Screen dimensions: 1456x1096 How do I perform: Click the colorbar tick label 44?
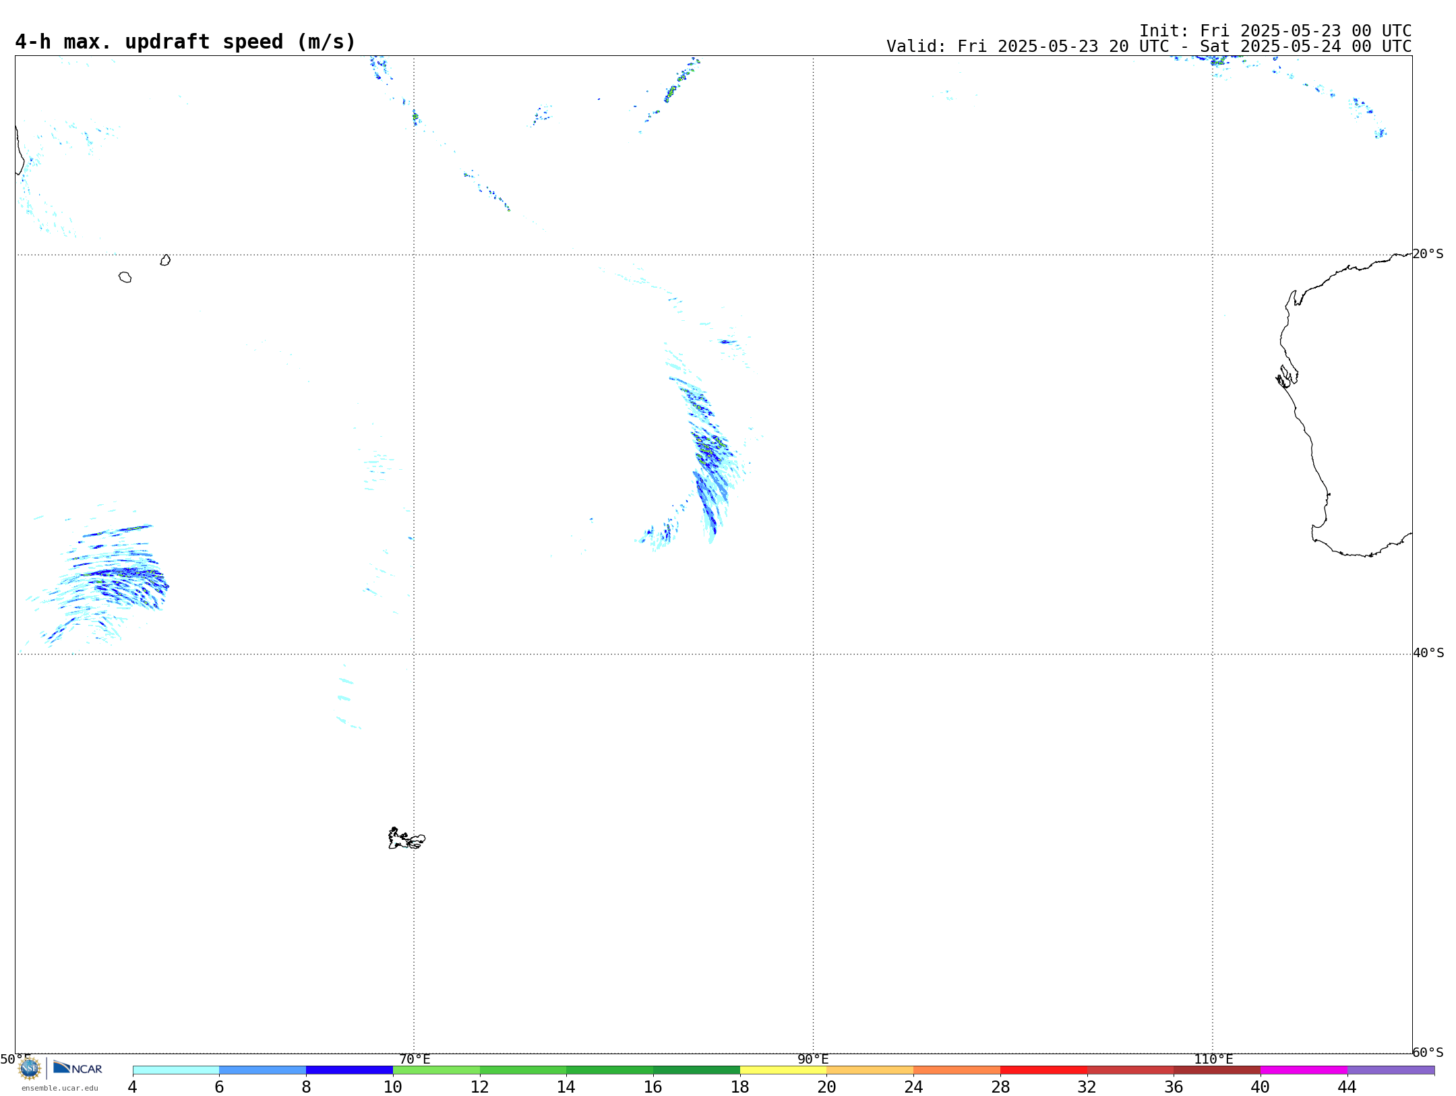pos(1347,1087)
